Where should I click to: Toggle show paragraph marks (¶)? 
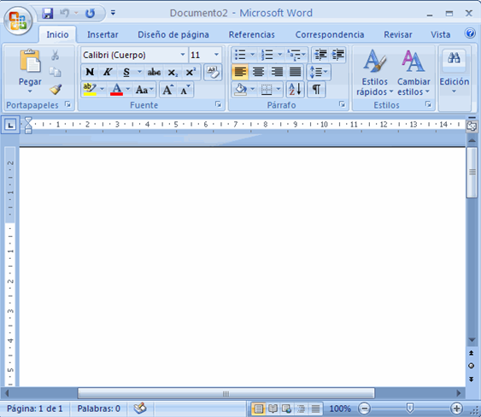click(316, 89)
